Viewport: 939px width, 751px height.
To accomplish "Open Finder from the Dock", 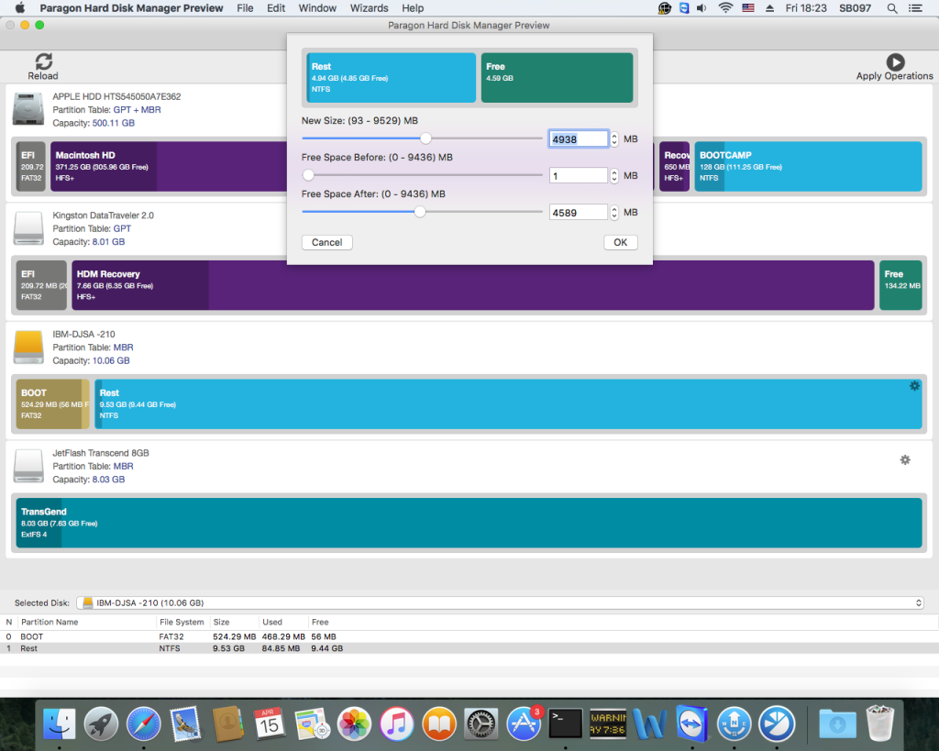I will (59, 723).
